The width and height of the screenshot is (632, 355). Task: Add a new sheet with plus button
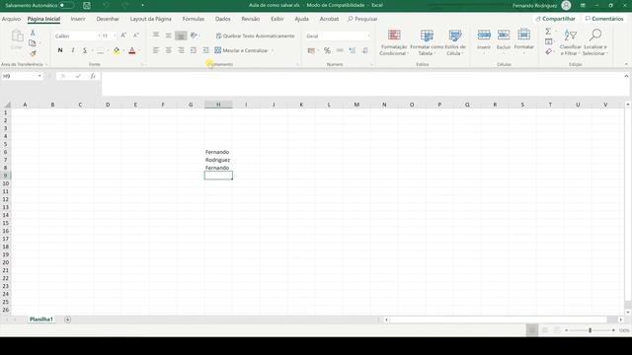pos(67,319)
